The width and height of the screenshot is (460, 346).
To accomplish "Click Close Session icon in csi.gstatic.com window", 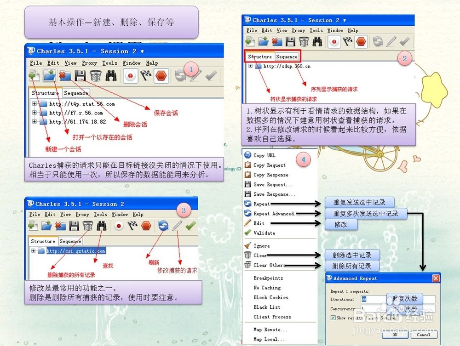I will coord(60,226).
